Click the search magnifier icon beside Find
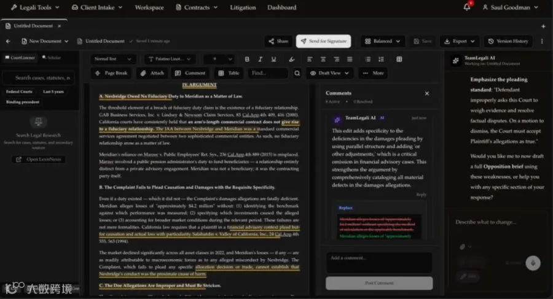553x299 pixels. coord(297,73)
